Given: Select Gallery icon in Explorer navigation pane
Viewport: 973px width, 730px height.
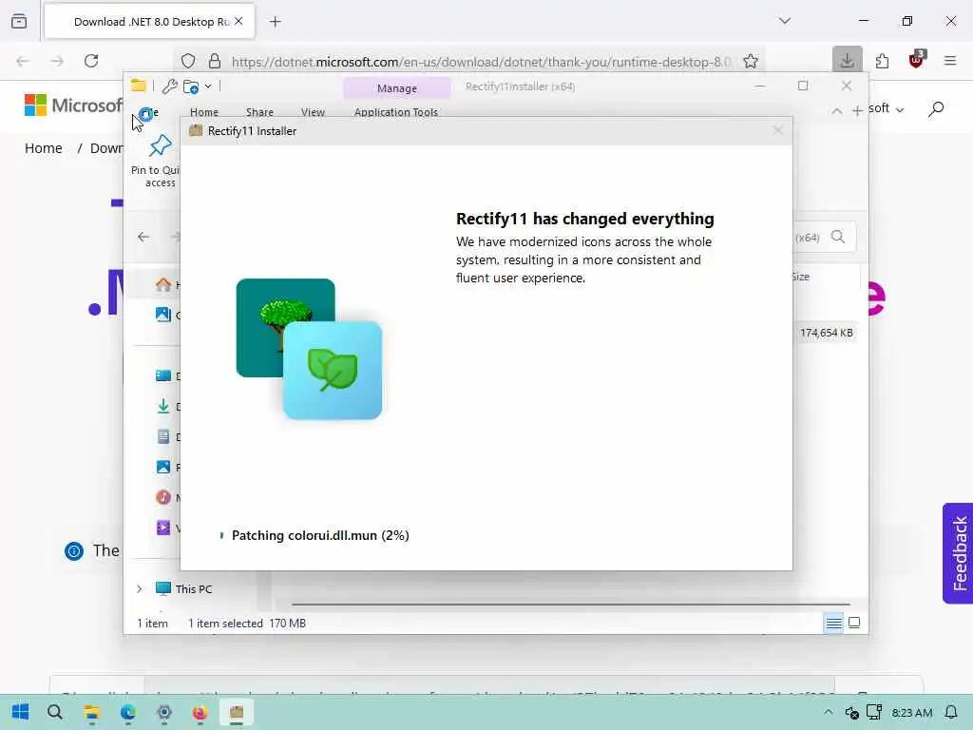Looking at the screenshot, I should pos(163,314).
